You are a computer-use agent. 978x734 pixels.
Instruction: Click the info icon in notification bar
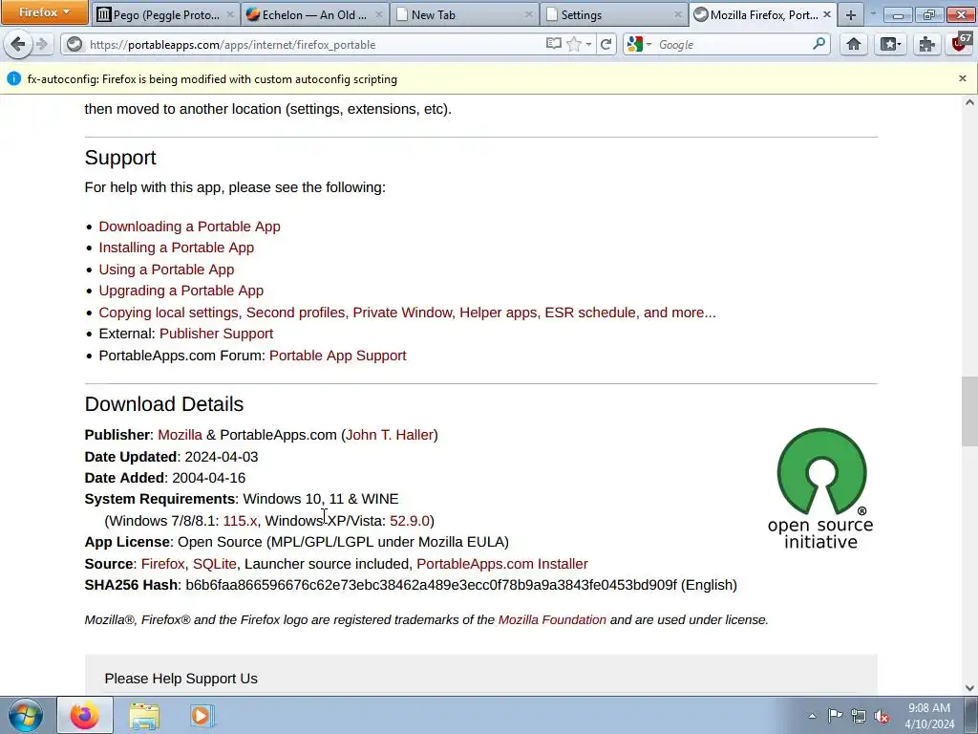pos(13,78)
